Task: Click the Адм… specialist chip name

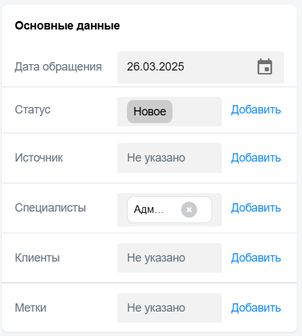Action: pyautogui.click(x=149, y=209)
